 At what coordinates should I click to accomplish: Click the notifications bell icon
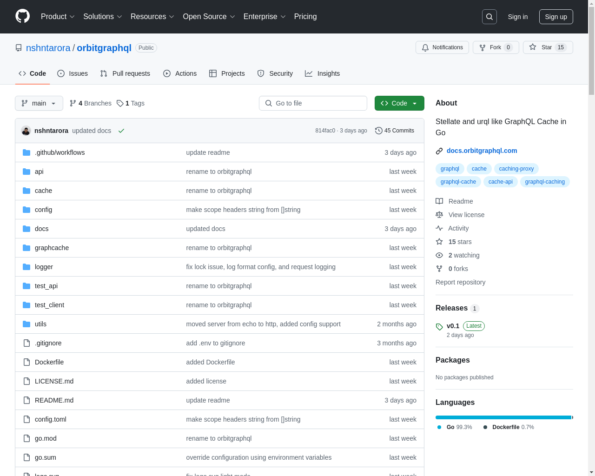coord(425,47)
